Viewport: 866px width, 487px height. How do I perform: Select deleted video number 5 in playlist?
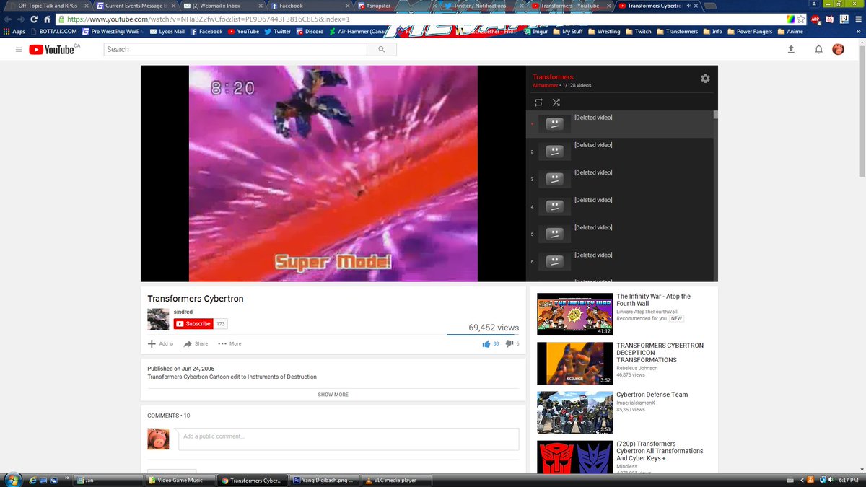(620, 233)
